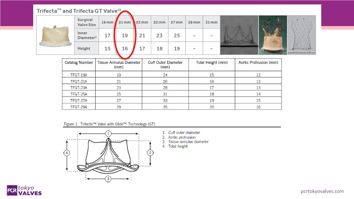354x199 pixels.
Task: Click circled number 4 left of valve diagram
Action: tap(67, 153)
